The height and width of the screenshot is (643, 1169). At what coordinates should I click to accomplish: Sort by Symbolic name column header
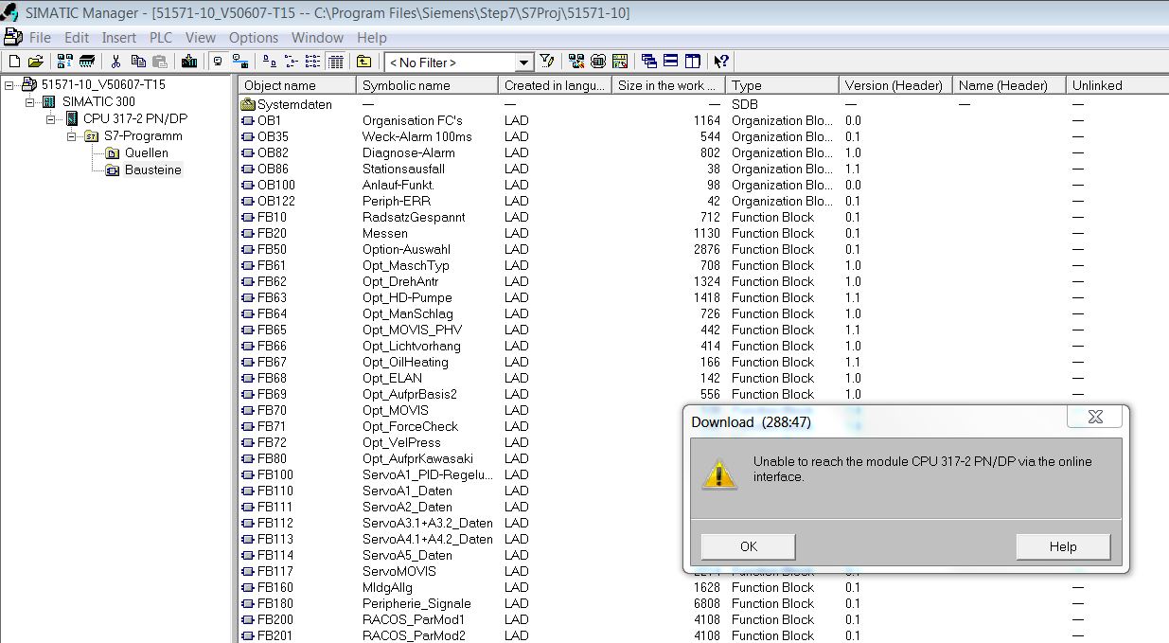pos(428,85)
